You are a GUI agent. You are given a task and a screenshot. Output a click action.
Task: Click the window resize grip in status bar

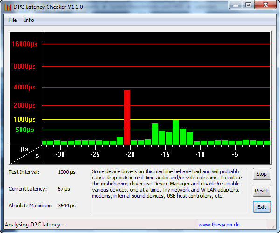pos(273,226)
